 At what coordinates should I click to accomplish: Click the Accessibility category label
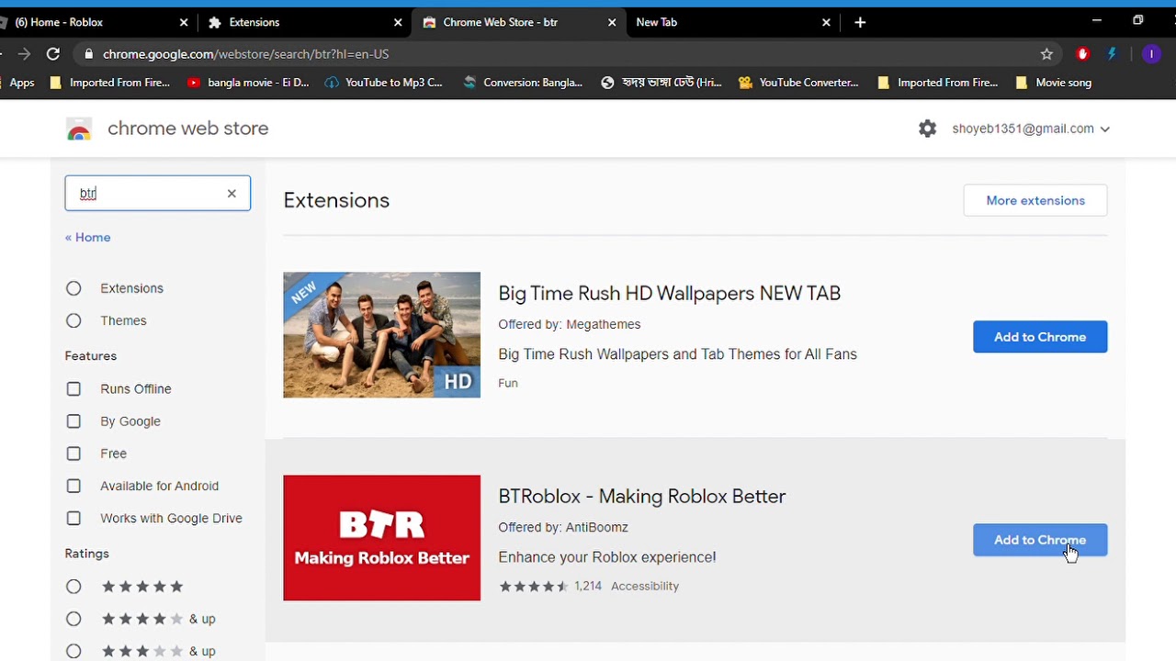(645, 586)
